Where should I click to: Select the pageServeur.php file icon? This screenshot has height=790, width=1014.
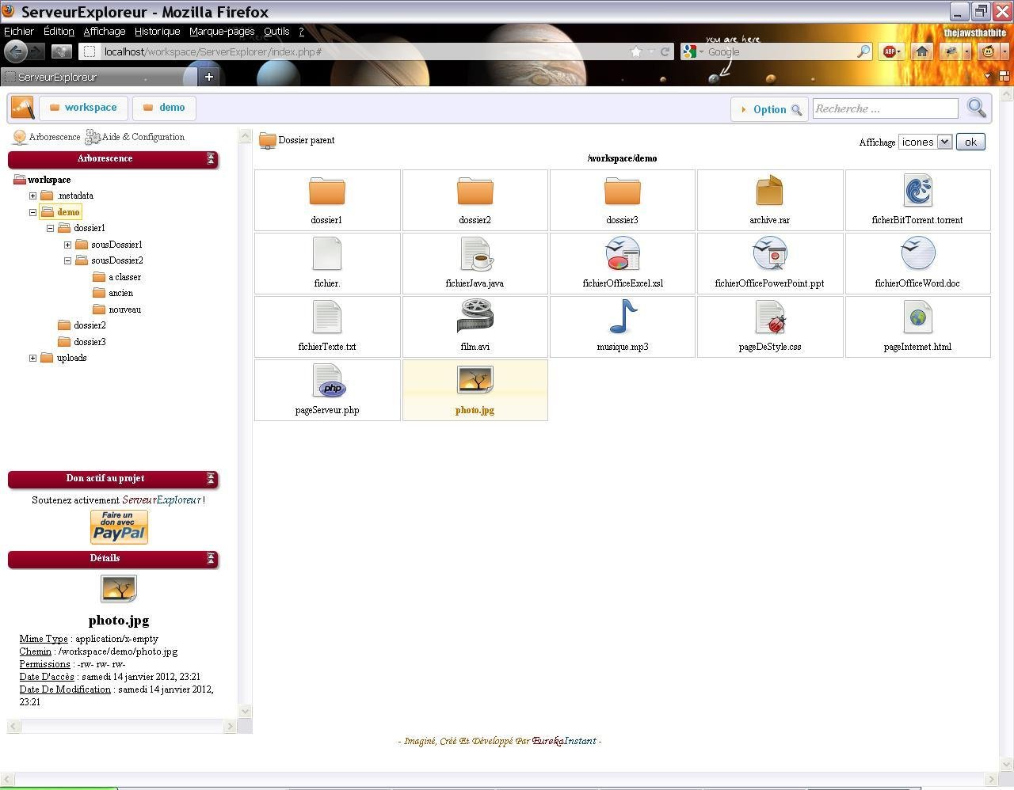tap(327, 382)
